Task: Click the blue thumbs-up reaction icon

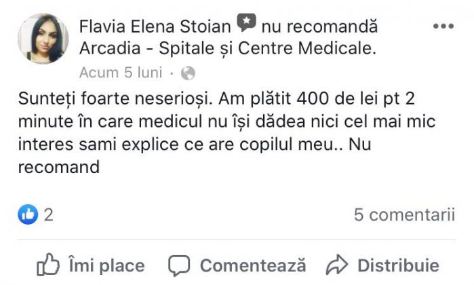Action: (28, 214)
